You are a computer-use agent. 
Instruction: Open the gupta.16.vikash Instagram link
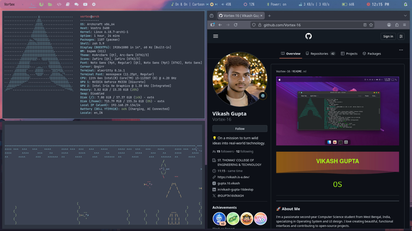coord(229,183)
